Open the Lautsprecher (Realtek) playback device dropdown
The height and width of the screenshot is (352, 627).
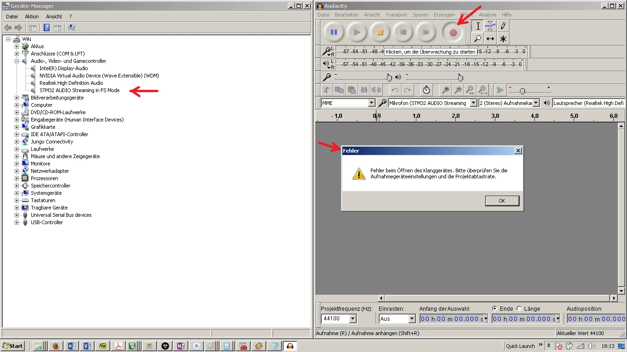589,103
